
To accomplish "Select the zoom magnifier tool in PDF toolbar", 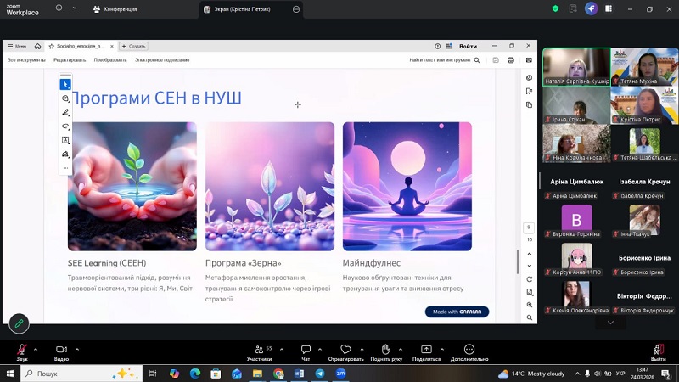I will 65,98.
